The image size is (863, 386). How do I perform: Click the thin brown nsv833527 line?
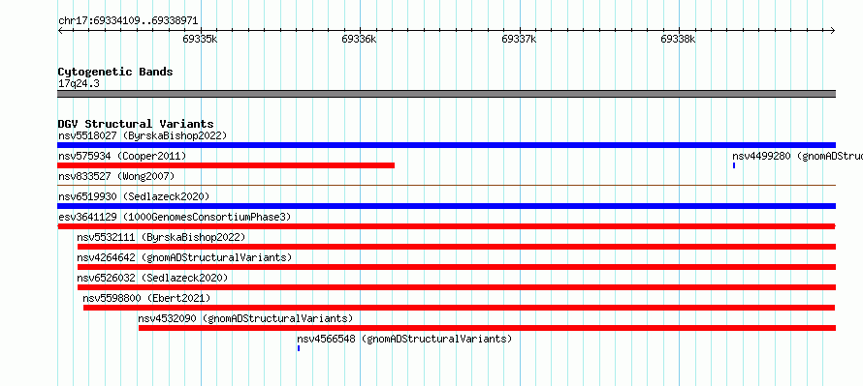tap(446, 186)
